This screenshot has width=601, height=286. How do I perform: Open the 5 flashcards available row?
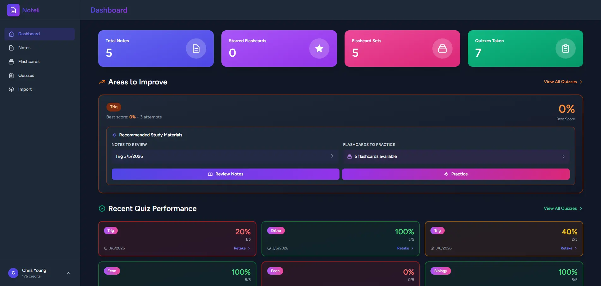456,157
